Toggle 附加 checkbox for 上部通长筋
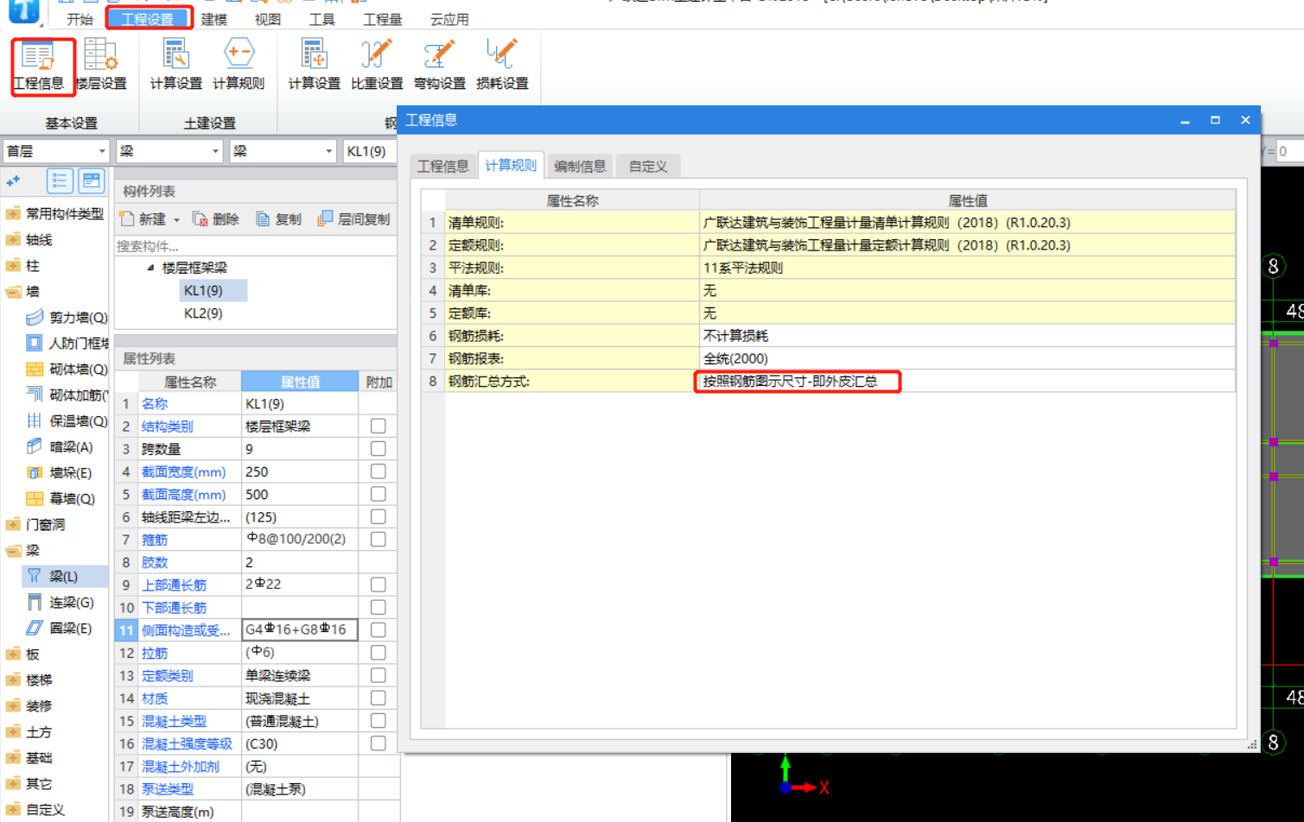The height and width of the screenshot is (822, 1304). (378, 585)
